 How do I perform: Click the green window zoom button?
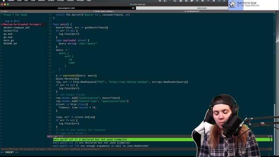[x=8, y=4]
